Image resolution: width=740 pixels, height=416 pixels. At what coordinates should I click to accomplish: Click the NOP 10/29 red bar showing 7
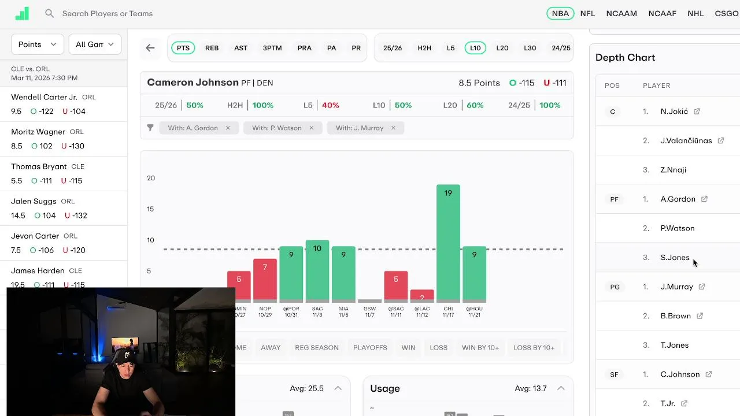pos(265,281)
